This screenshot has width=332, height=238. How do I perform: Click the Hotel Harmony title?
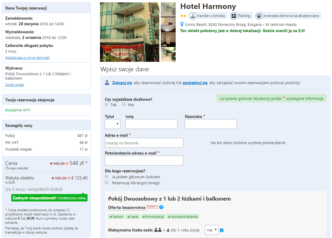pos(208,6)
